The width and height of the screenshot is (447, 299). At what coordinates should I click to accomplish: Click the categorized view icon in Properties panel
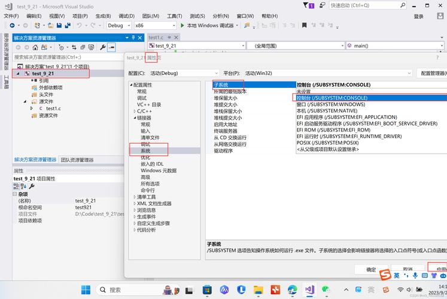coord(16,186)
